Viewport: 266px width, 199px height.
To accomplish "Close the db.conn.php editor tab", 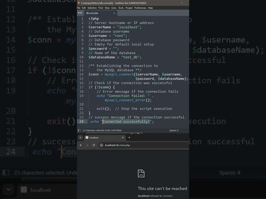I will pos(114,13).
